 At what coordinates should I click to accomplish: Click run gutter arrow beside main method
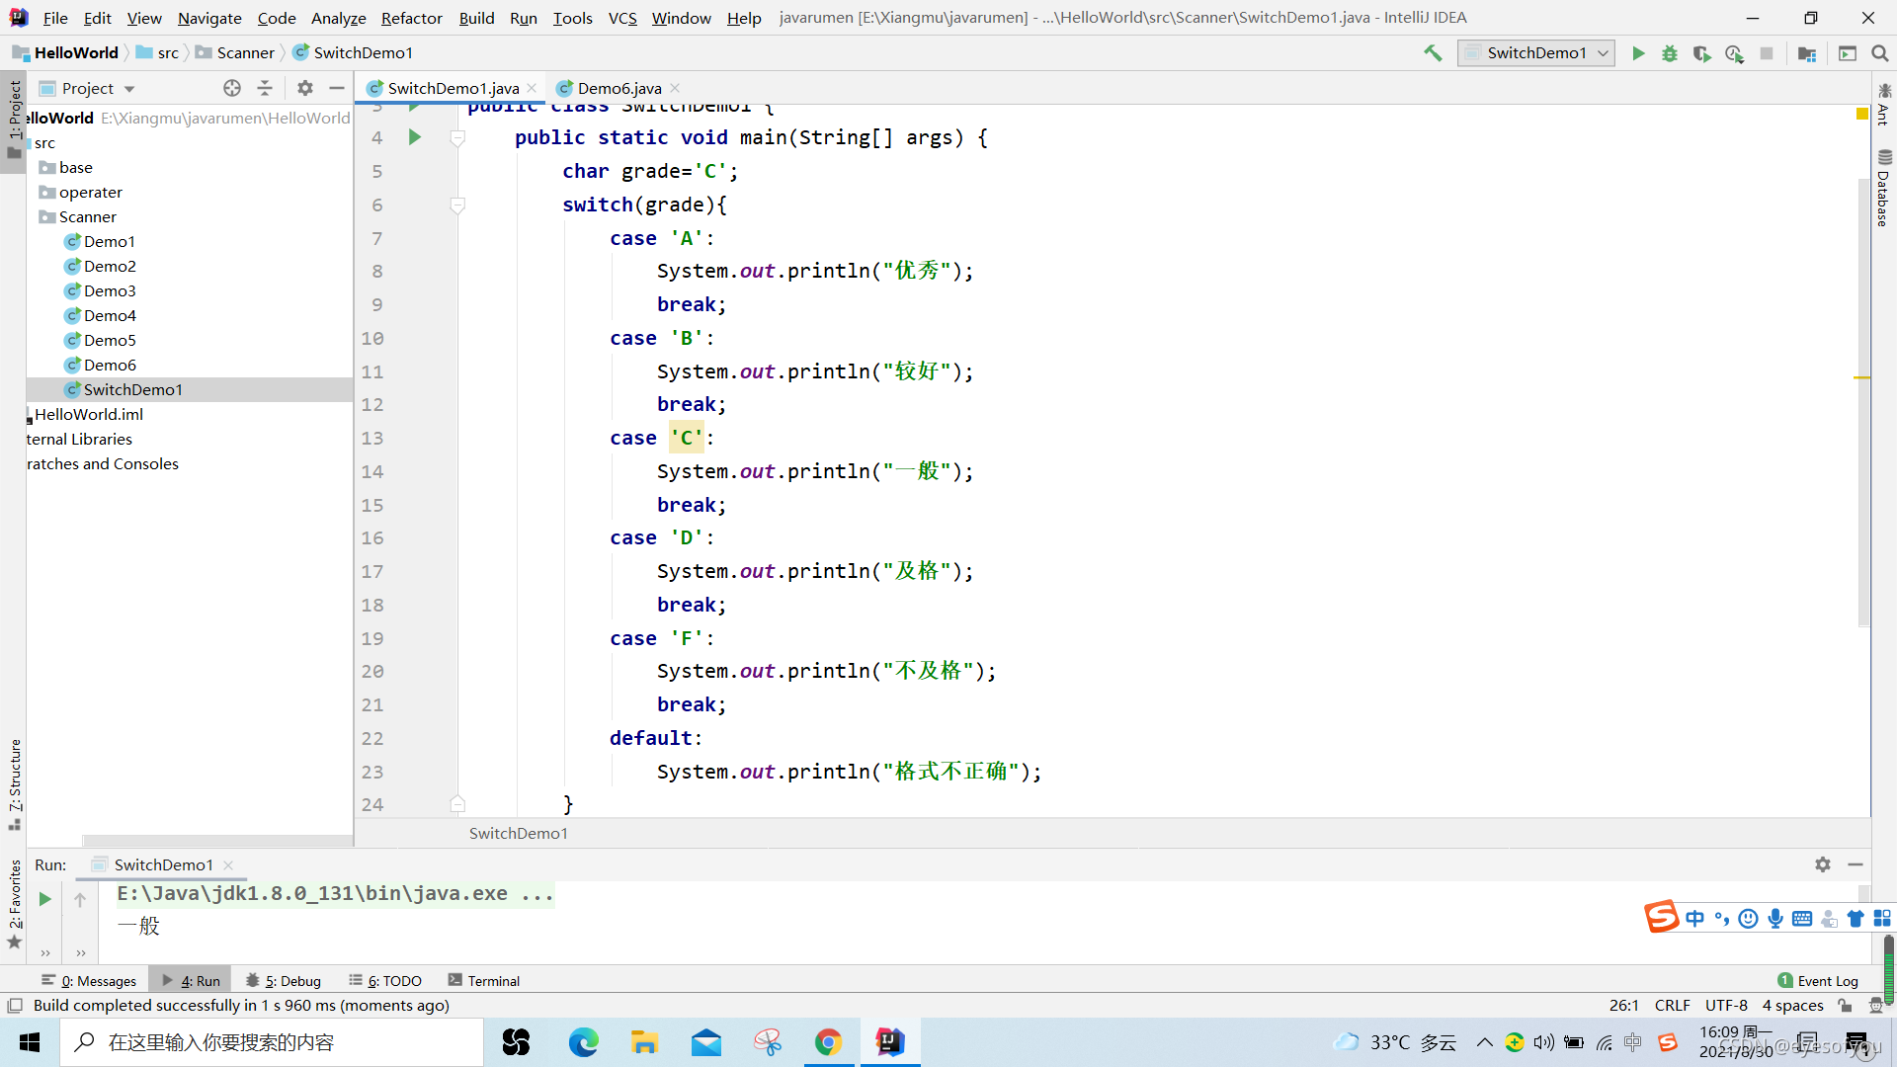[x=415, y=137]
